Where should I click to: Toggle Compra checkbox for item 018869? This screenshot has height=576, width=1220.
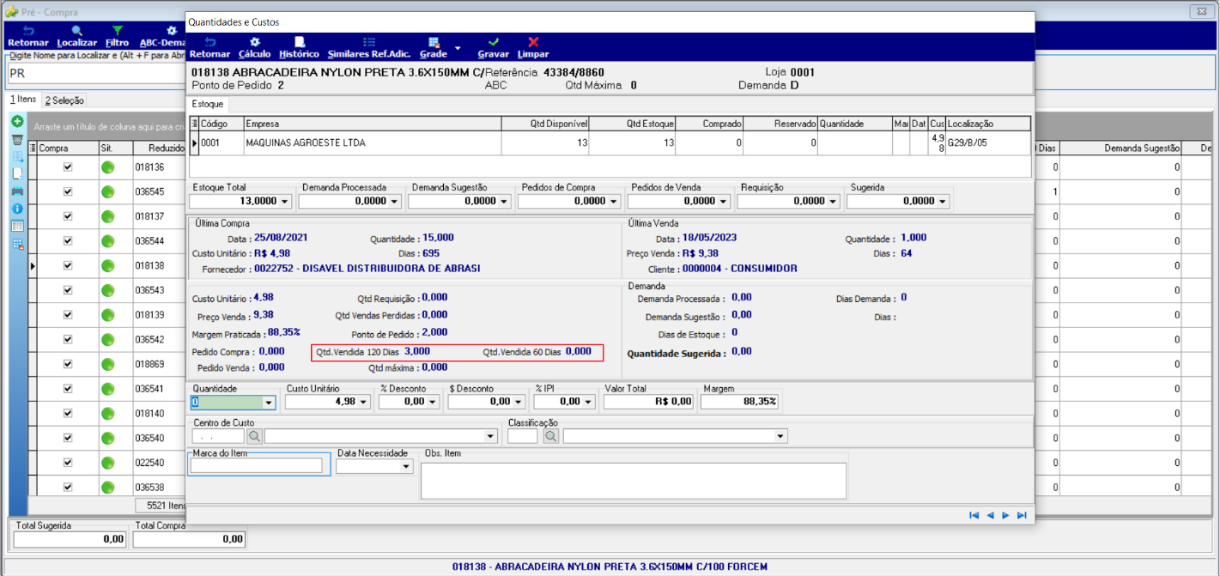click(68, 364)
